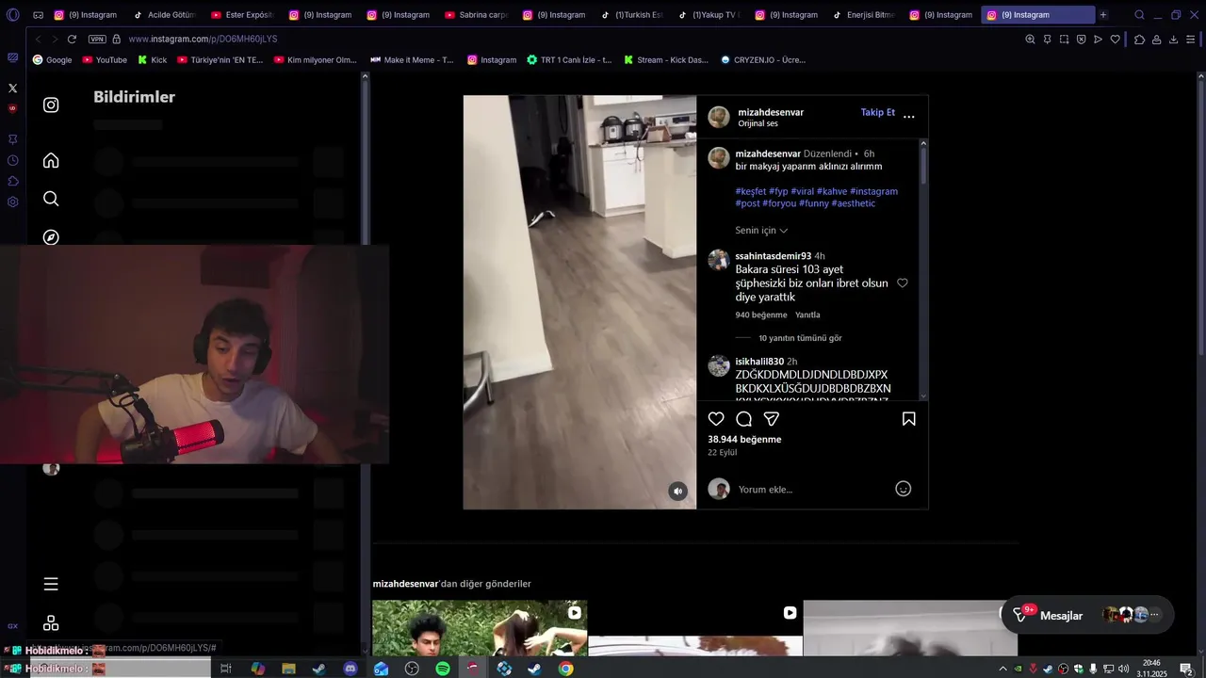Open Google Chrome from the taskbar

click(x=565, y=669)
